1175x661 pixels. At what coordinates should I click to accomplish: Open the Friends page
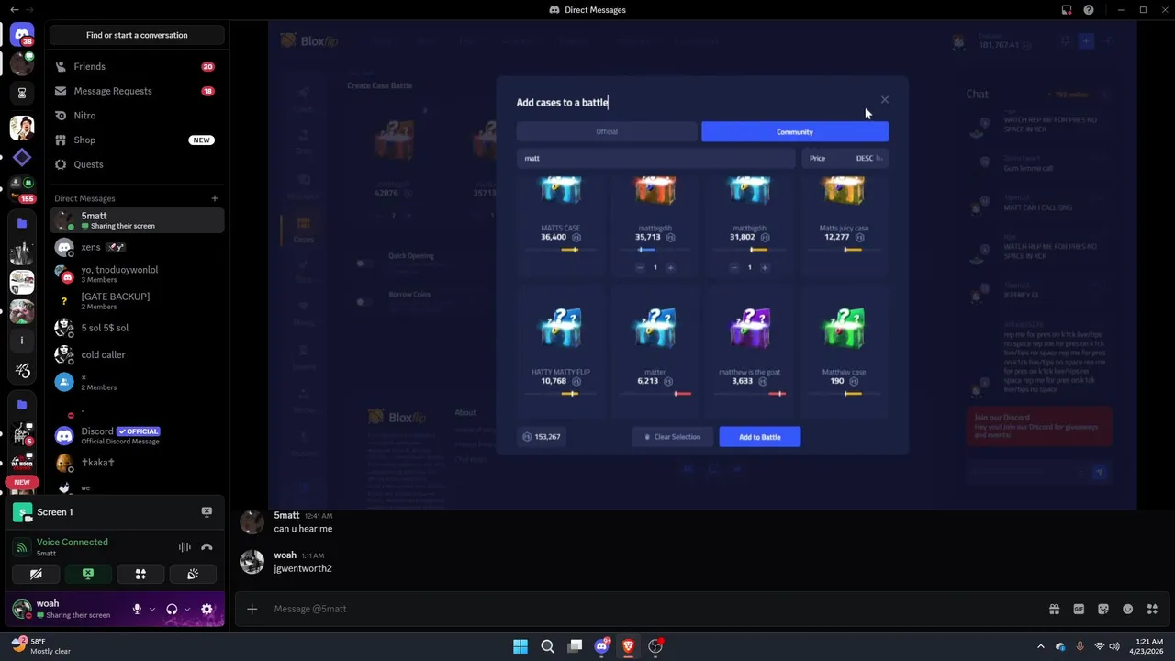137,66
